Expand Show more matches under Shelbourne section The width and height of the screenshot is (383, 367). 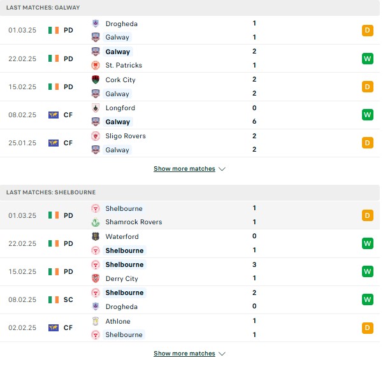pos(184,354)
